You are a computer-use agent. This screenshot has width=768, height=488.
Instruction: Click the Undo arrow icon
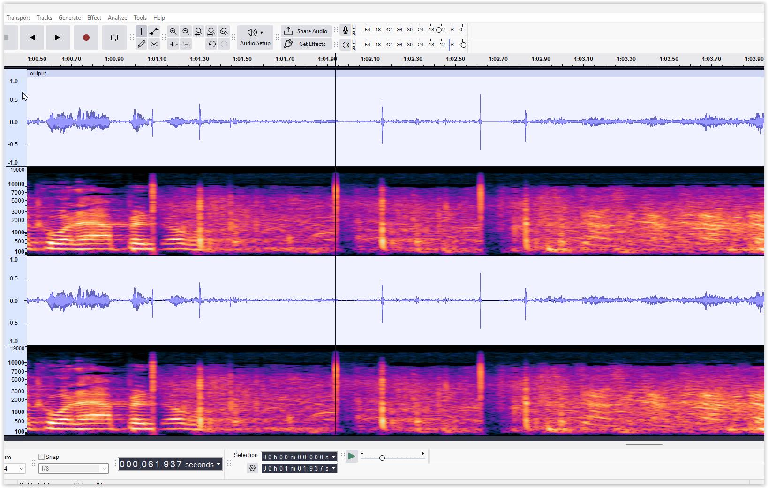coord(211,44)
